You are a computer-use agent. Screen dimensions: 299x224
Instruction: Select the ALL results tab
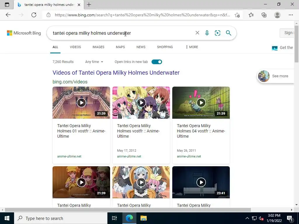(x=55, y=47)
